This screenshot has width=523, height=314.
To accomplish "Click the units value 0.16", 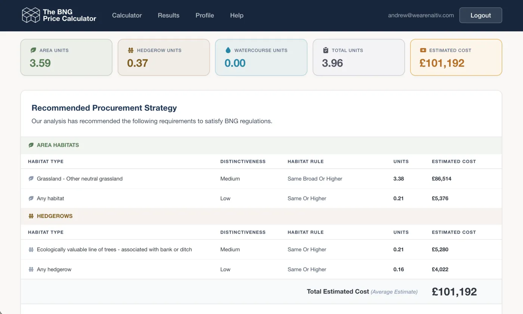I will tap(399, 270).
